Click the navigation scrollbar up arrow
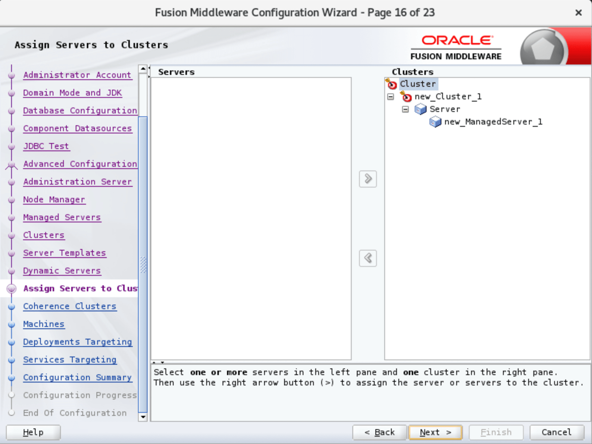 (x=143, y=69)
